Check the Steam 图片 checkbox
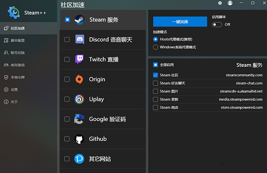This screenshot has height=173, width=267. [155, 91]
